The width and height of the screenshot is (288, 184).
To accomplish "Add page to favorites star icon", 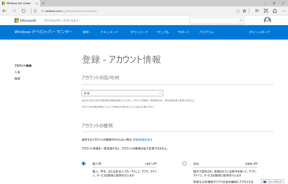I will coord(244,11).
